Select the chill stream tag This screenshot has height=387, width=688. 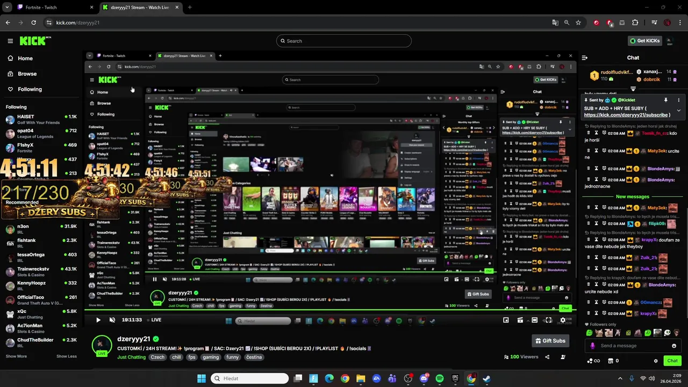[176, 357]
